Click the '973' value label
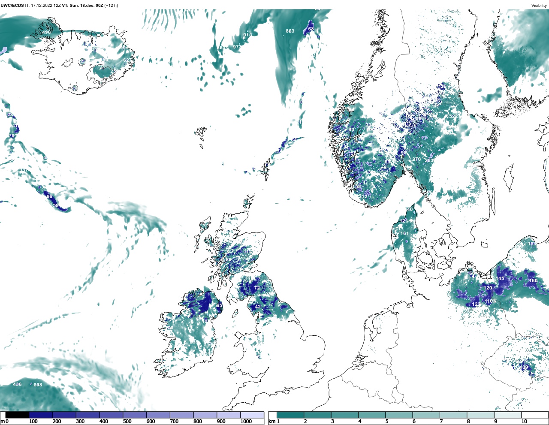Viewport: 549px width, 425px height. (x=237, y=47)
